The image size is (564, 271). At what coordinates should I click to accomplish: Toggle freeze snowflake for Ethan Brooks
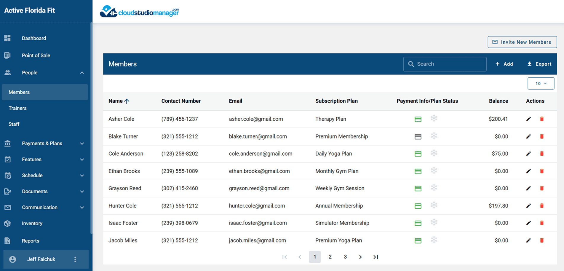click(434, 170)
